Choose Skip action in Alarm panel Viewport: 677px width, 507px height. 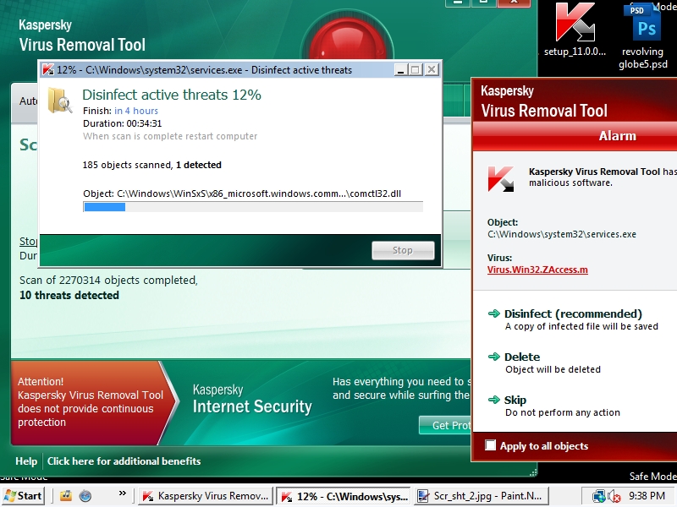point(515,400)
